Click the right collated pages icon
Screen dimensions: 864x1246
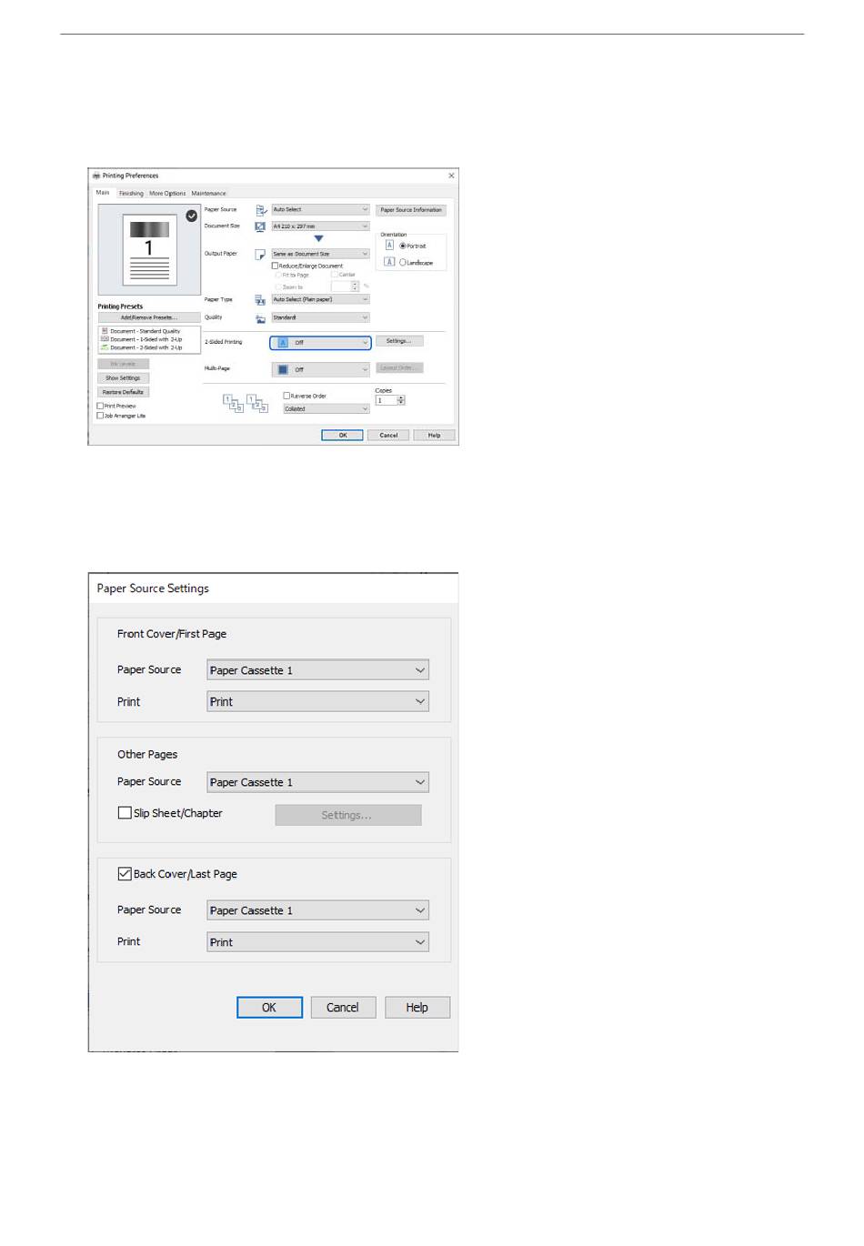(257, 403)
